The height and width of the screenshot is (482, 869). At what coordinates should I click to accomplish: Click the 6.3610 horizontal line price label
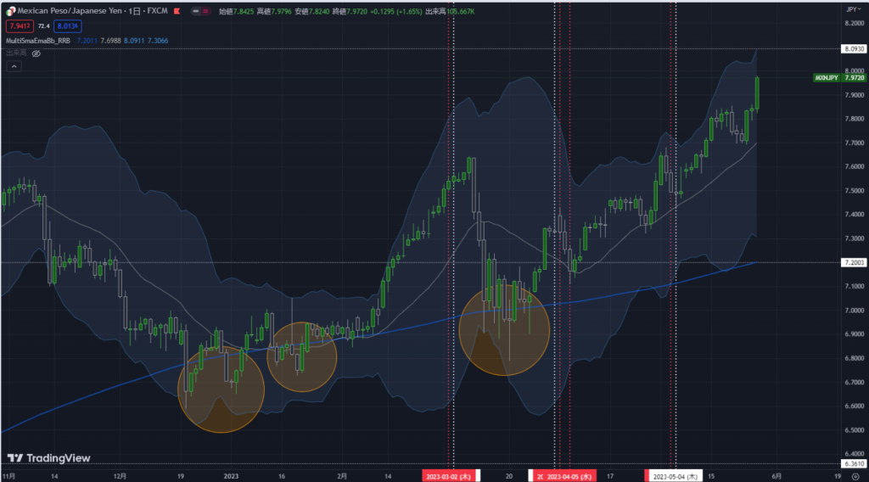click(853, 464)
